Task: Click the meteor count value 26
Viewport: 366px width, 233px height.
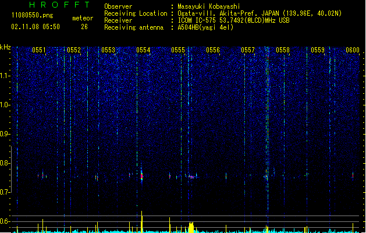Action: tap(84, 27)
